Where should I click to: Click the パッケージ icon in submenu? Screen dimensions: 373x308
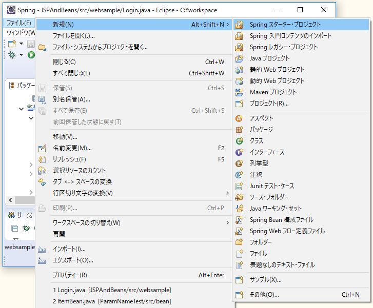[239, 130]
